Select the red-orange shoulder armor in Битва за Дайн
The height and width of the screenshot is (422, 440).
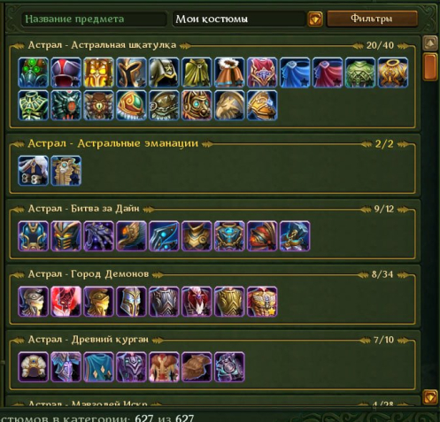coord(262,236)
